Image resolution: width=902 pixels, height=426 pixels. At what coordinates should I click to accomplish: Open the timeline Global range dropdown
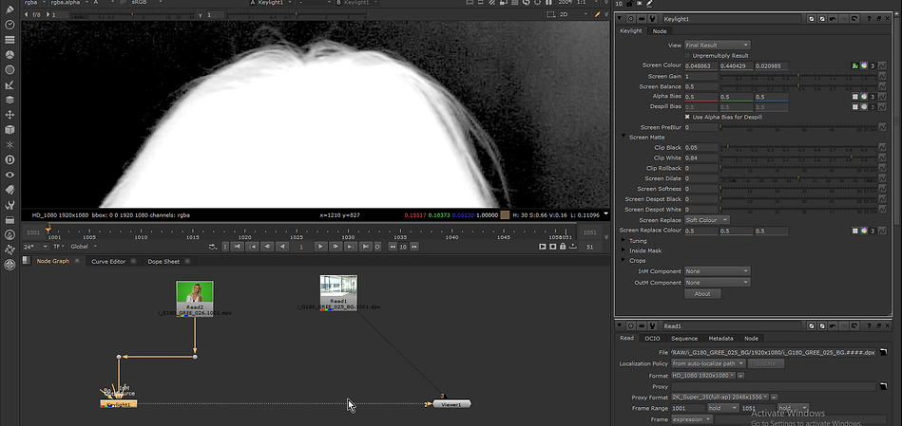click(x=84, y=247)
